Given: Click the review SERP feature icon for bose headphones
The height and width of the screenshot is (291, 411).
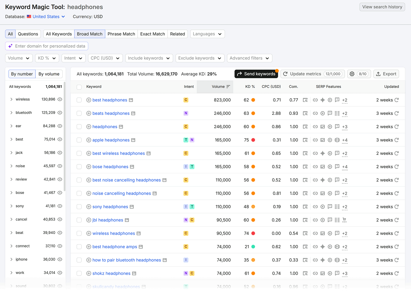Looking at the screenshot, I should pos(337,167).
